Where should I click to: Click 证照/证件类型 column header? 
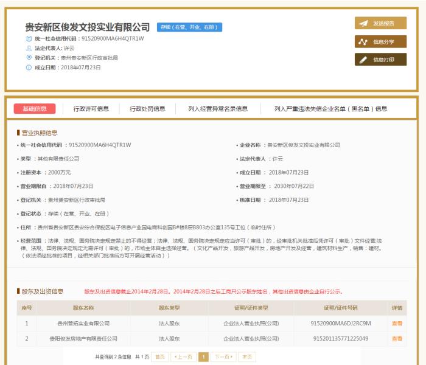tap(251, 308)
